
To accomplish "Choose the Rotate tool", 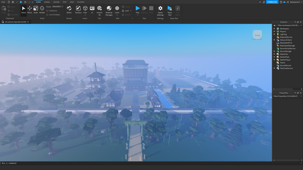I will (x=42, y=10).
